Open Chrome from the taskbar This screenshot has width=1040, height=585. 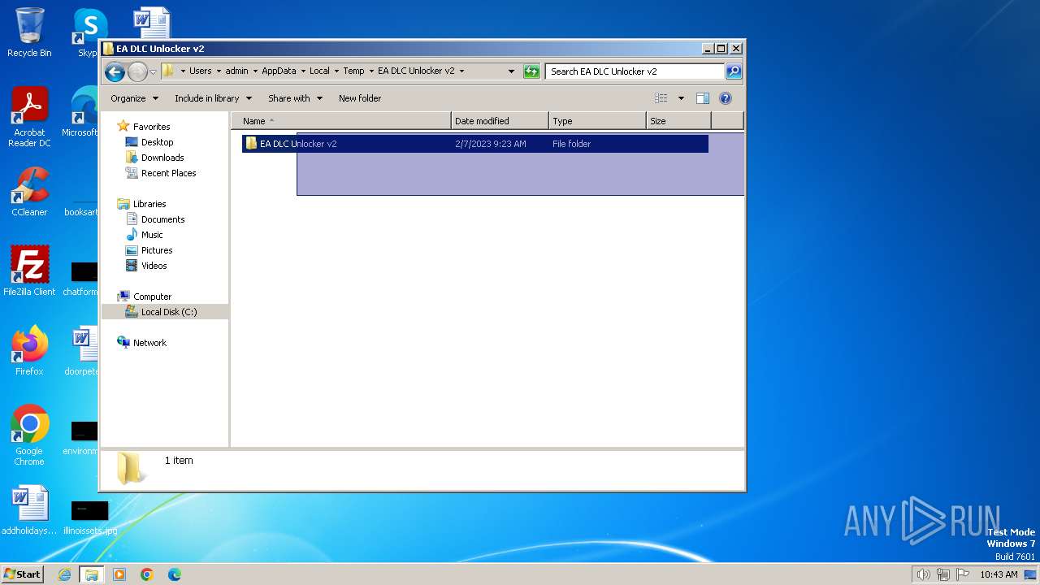click(147, 574)
